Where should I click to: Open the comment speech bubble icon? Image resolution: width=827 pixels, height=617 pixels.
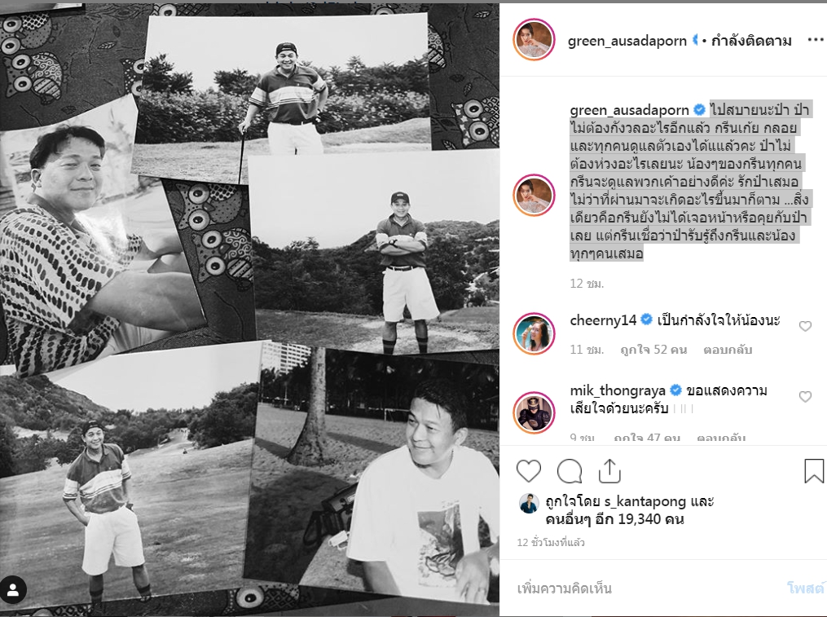coord(570,471)
